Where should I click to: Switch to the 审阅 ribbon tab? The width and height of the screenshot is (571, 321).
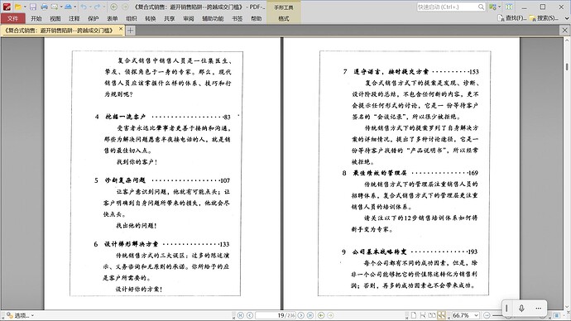coord(189,18)
